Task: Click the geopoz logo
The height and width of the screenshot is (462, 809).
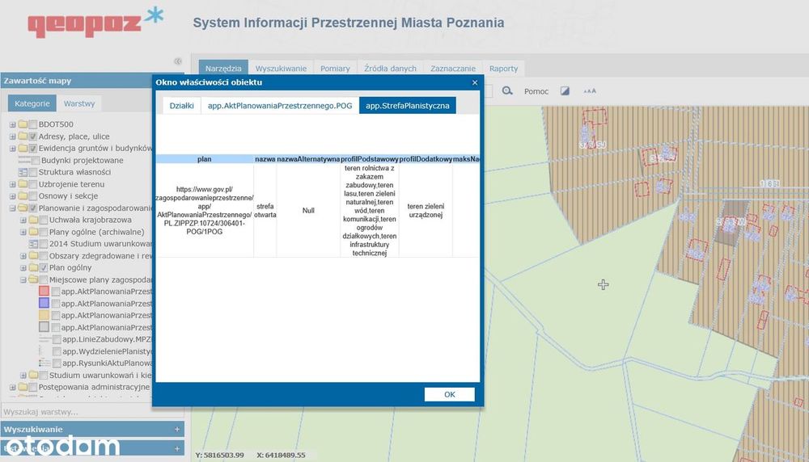Action: [x=96, y=22]
